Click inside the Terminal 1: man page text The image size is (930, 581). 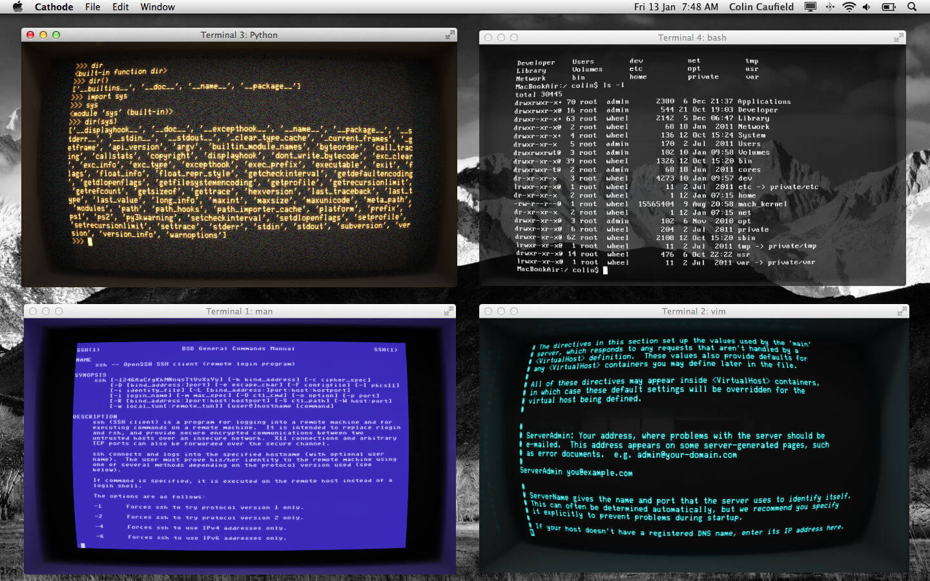point(240,445)
